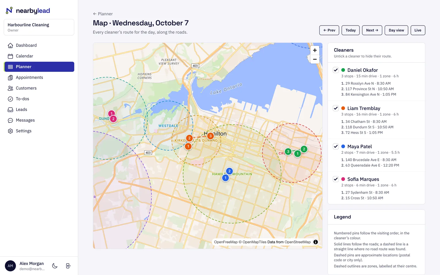Viewport: 440px width, 275px height.
Task: Click Daniel Okafor's green colour dot
Action: click(343, 70)
